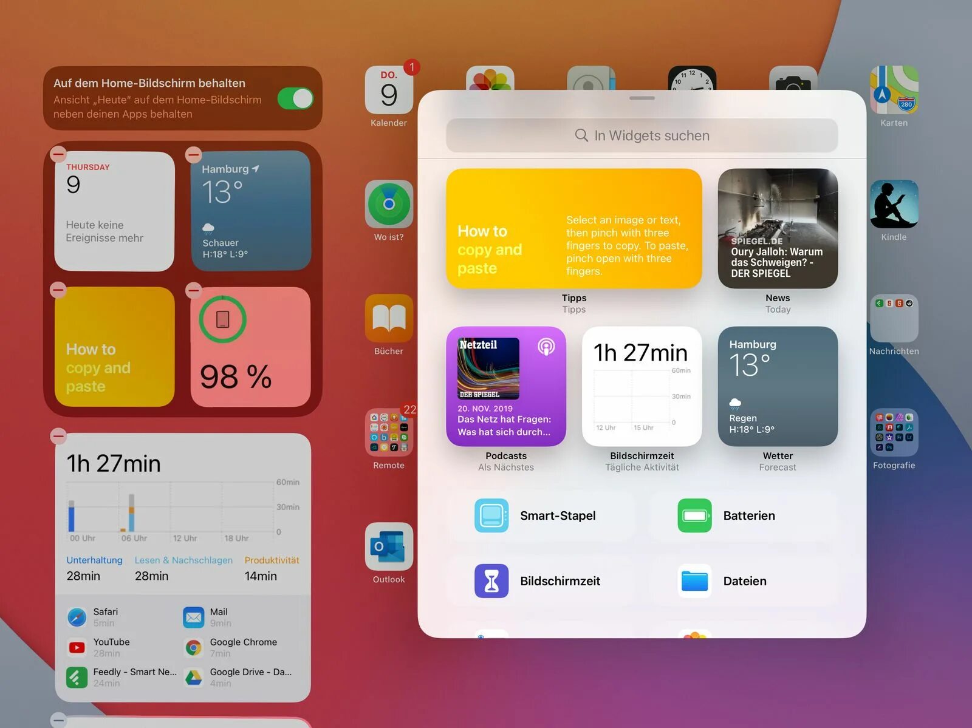Tap the YouTube icon in screen time widget
Screen dimensions: 972x728
pyautogui.click(x=77, y=648)
